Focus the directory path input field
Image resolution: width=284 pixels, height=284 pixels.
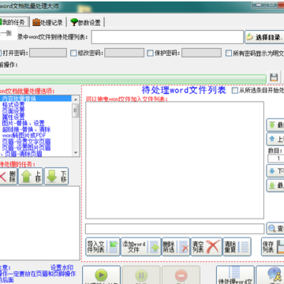click(x=167, y=37)
